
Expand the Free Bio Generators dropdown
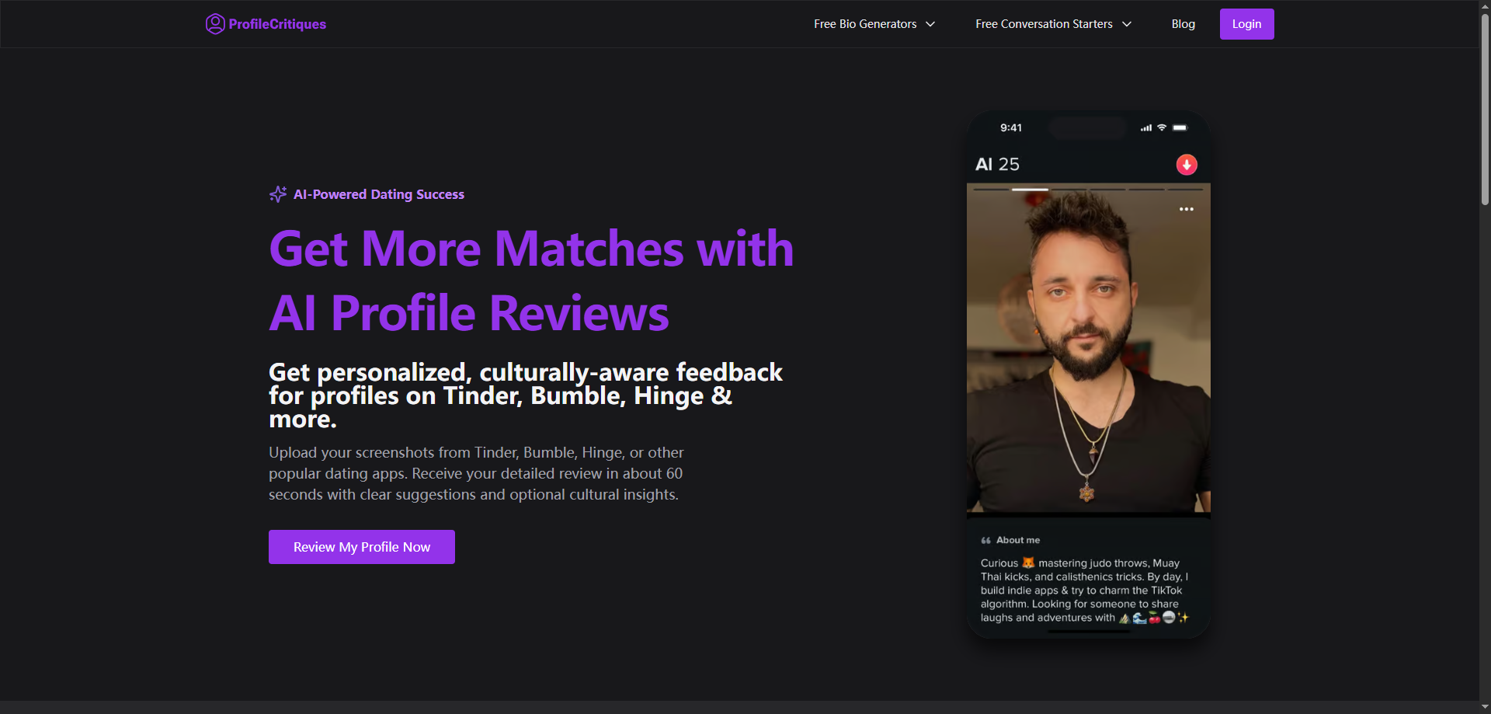(x=874, y=24)
